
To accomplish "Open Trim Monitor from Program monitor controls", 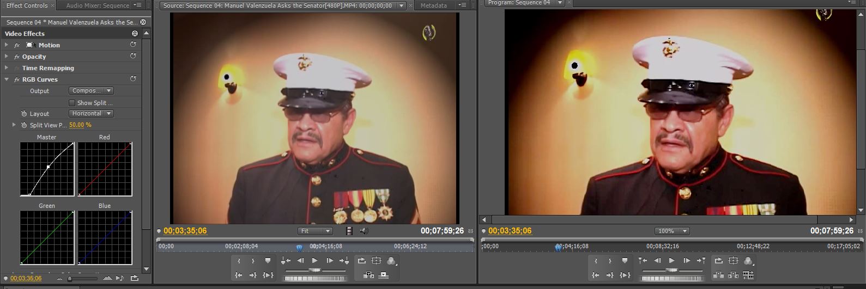I will tap(748, 275).
